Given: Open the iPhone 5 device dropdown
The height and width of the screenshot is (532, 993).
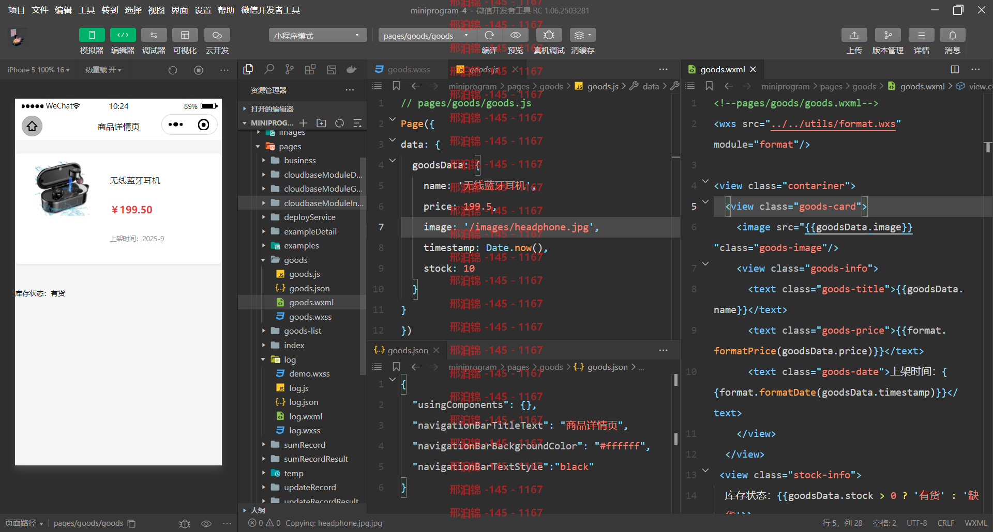Looking at the screenshot, I should [x=38, y=70].
